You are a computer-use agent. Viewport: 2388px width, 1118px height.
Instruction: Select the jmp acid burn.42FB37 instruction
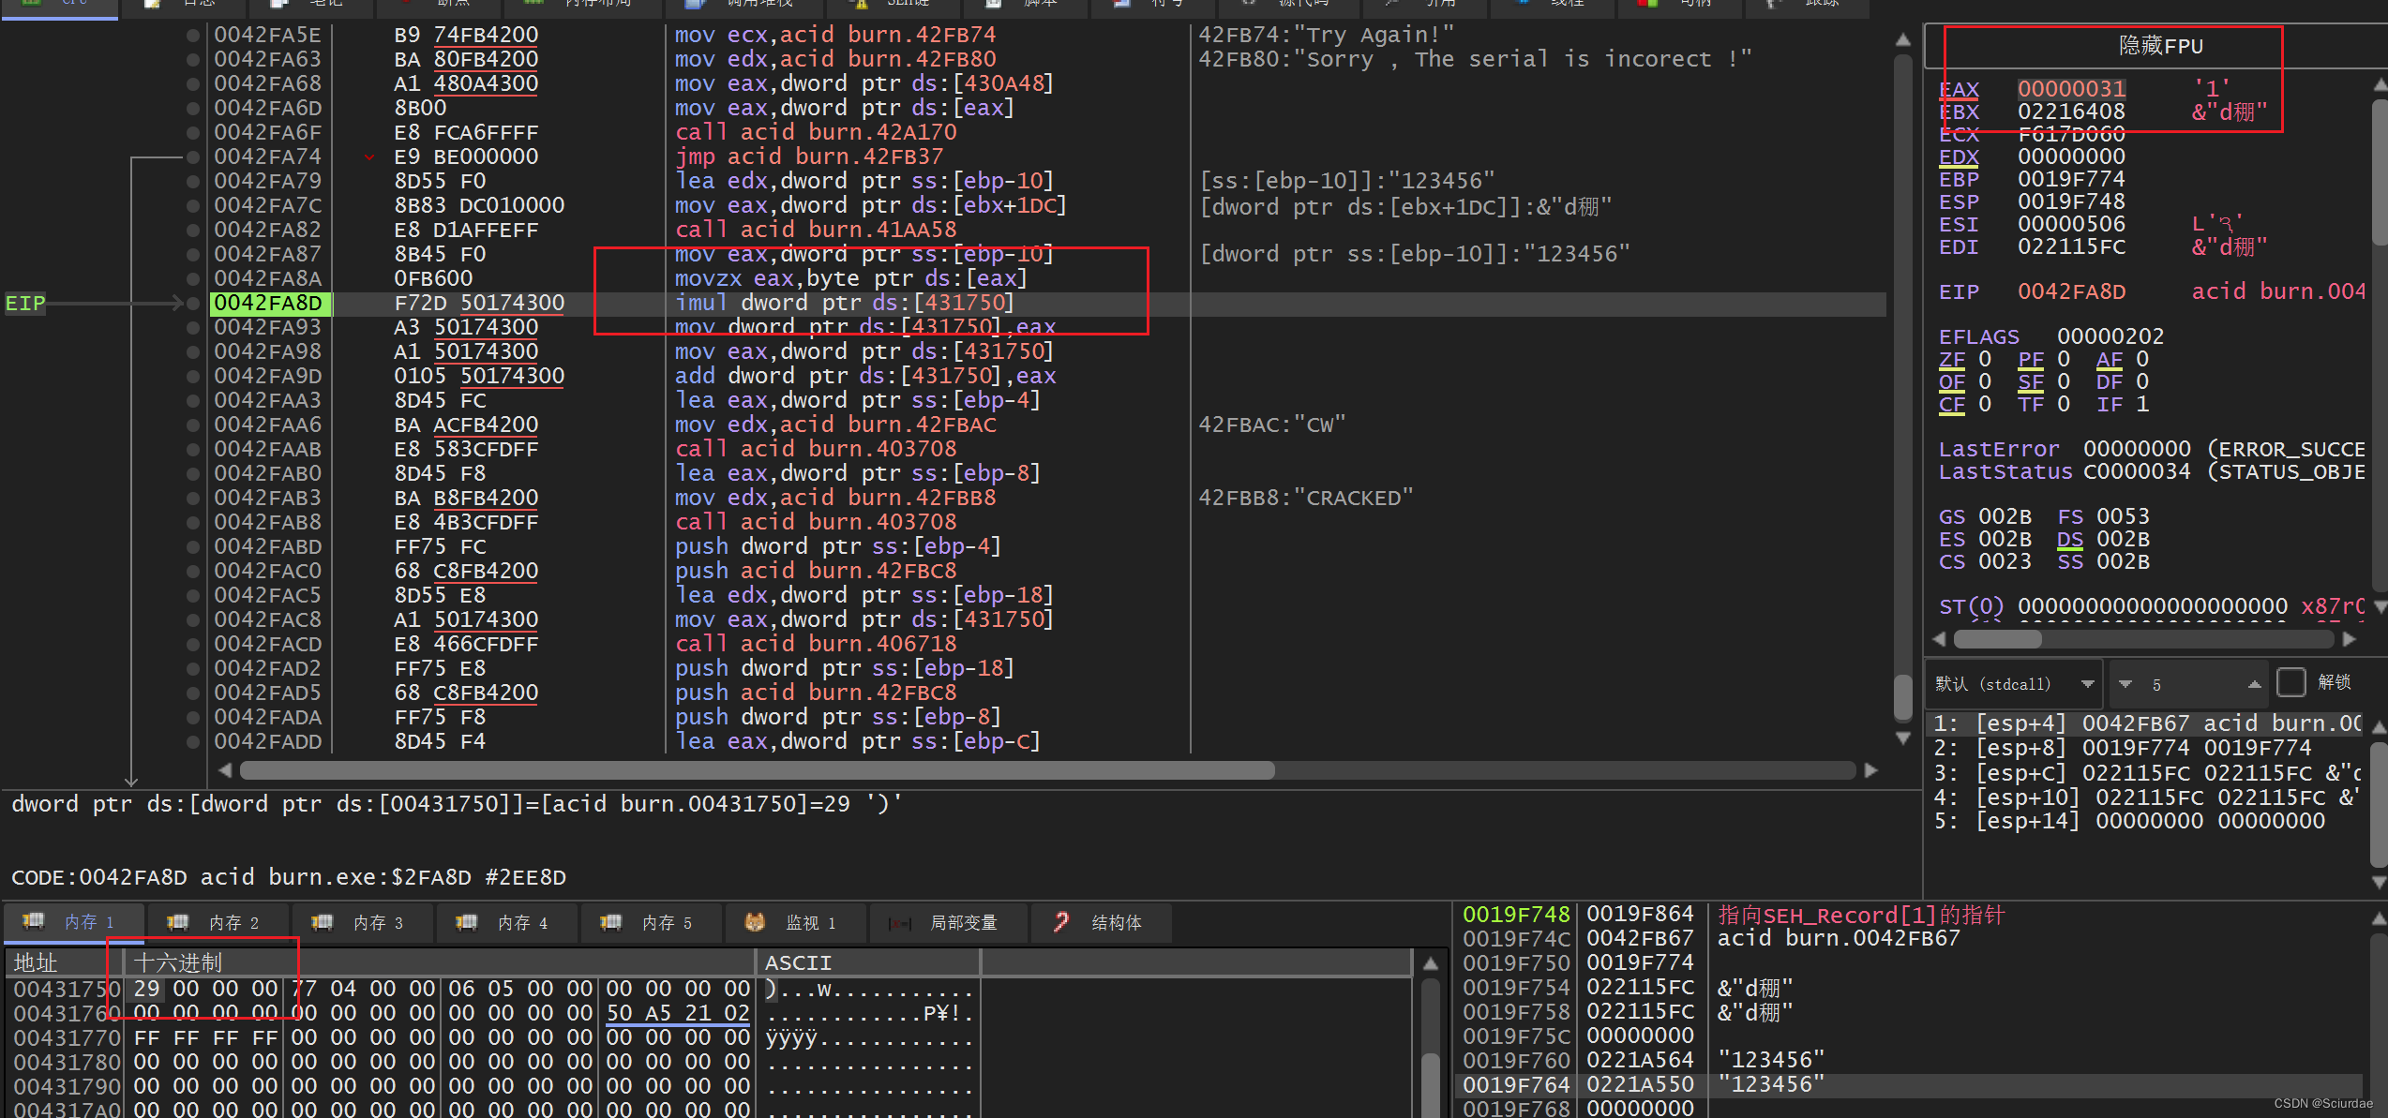(x=809, y=157)
